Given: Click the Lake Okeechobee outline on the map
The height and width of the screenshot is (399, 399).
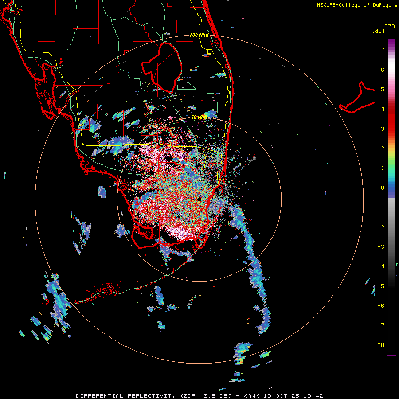Looking at the screenshot, I should tap(161, 67).
